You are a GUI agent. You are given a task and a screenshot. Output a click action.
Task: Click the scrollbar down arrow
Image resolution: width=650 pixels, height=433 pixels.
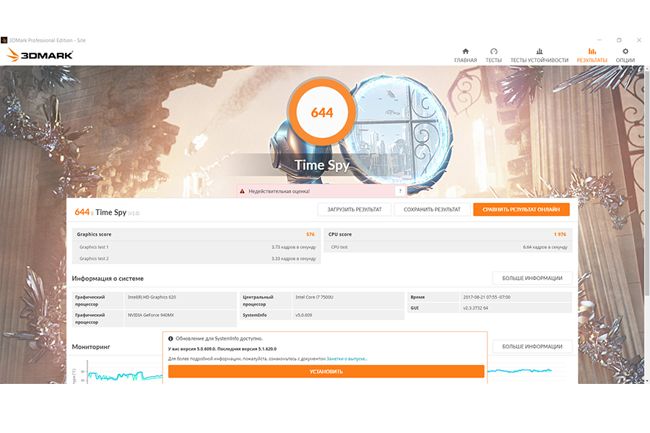click(x=646, y=381)
